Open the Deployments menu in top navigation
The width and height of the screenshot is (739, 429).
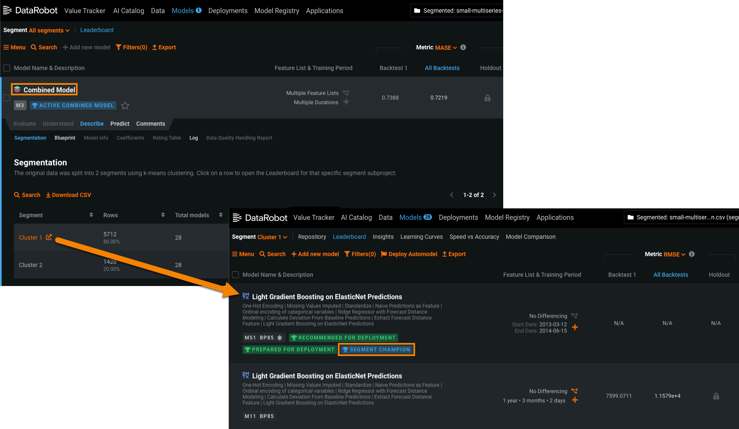coord(228,11)
